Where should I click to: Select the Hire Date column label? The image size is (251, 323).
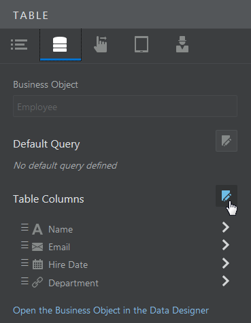pyautogui.click(x=68, y=265)
